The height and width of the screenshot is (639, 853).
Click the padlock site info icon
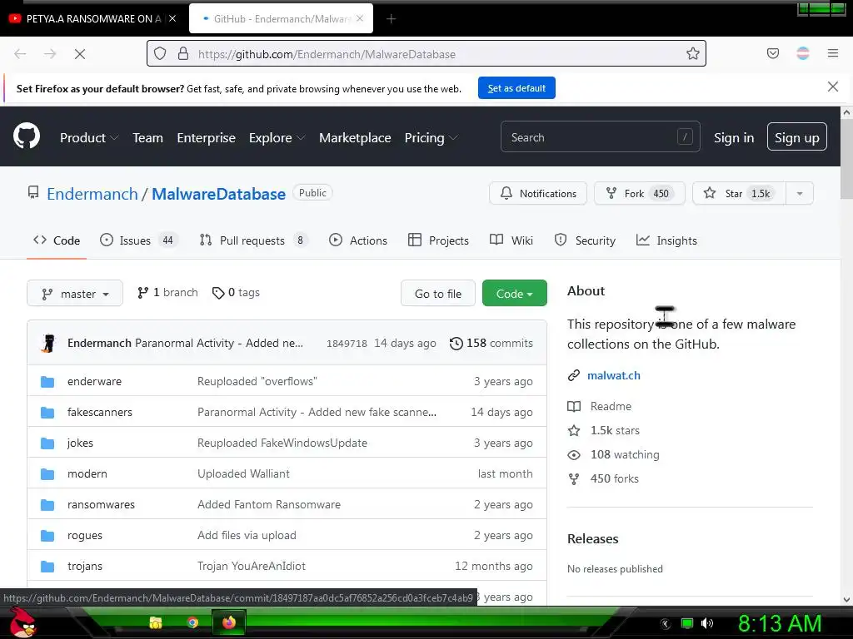[x=183, y=53]
